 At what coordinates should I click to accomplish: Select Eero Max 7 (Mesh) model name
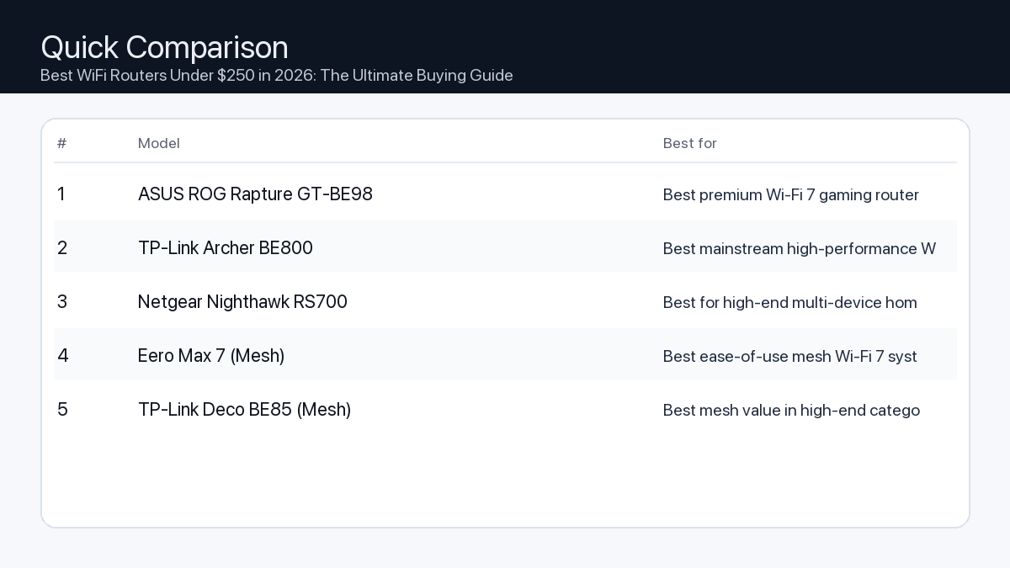click(x=211, y=356)
